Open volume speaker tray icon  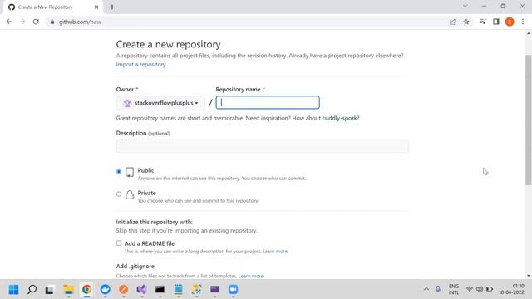pos(480,289)
